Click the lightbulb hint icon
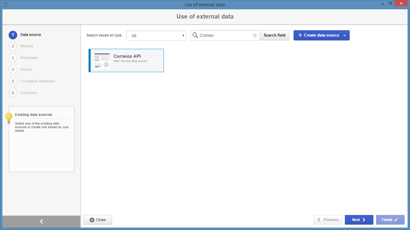Viewport: 410px width, 230px height. click(x=9, y=118)
